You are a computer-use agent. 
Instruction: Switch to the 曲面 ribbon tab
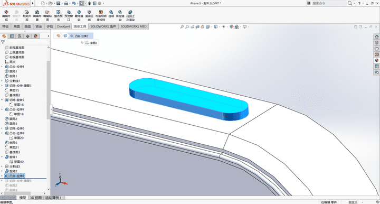click(x=27, y=26)
